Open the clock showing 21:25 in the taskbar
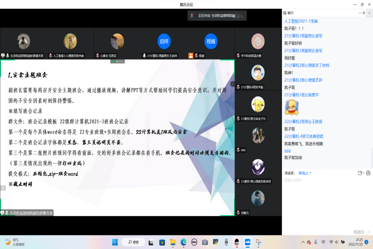 tap(359, 242)
